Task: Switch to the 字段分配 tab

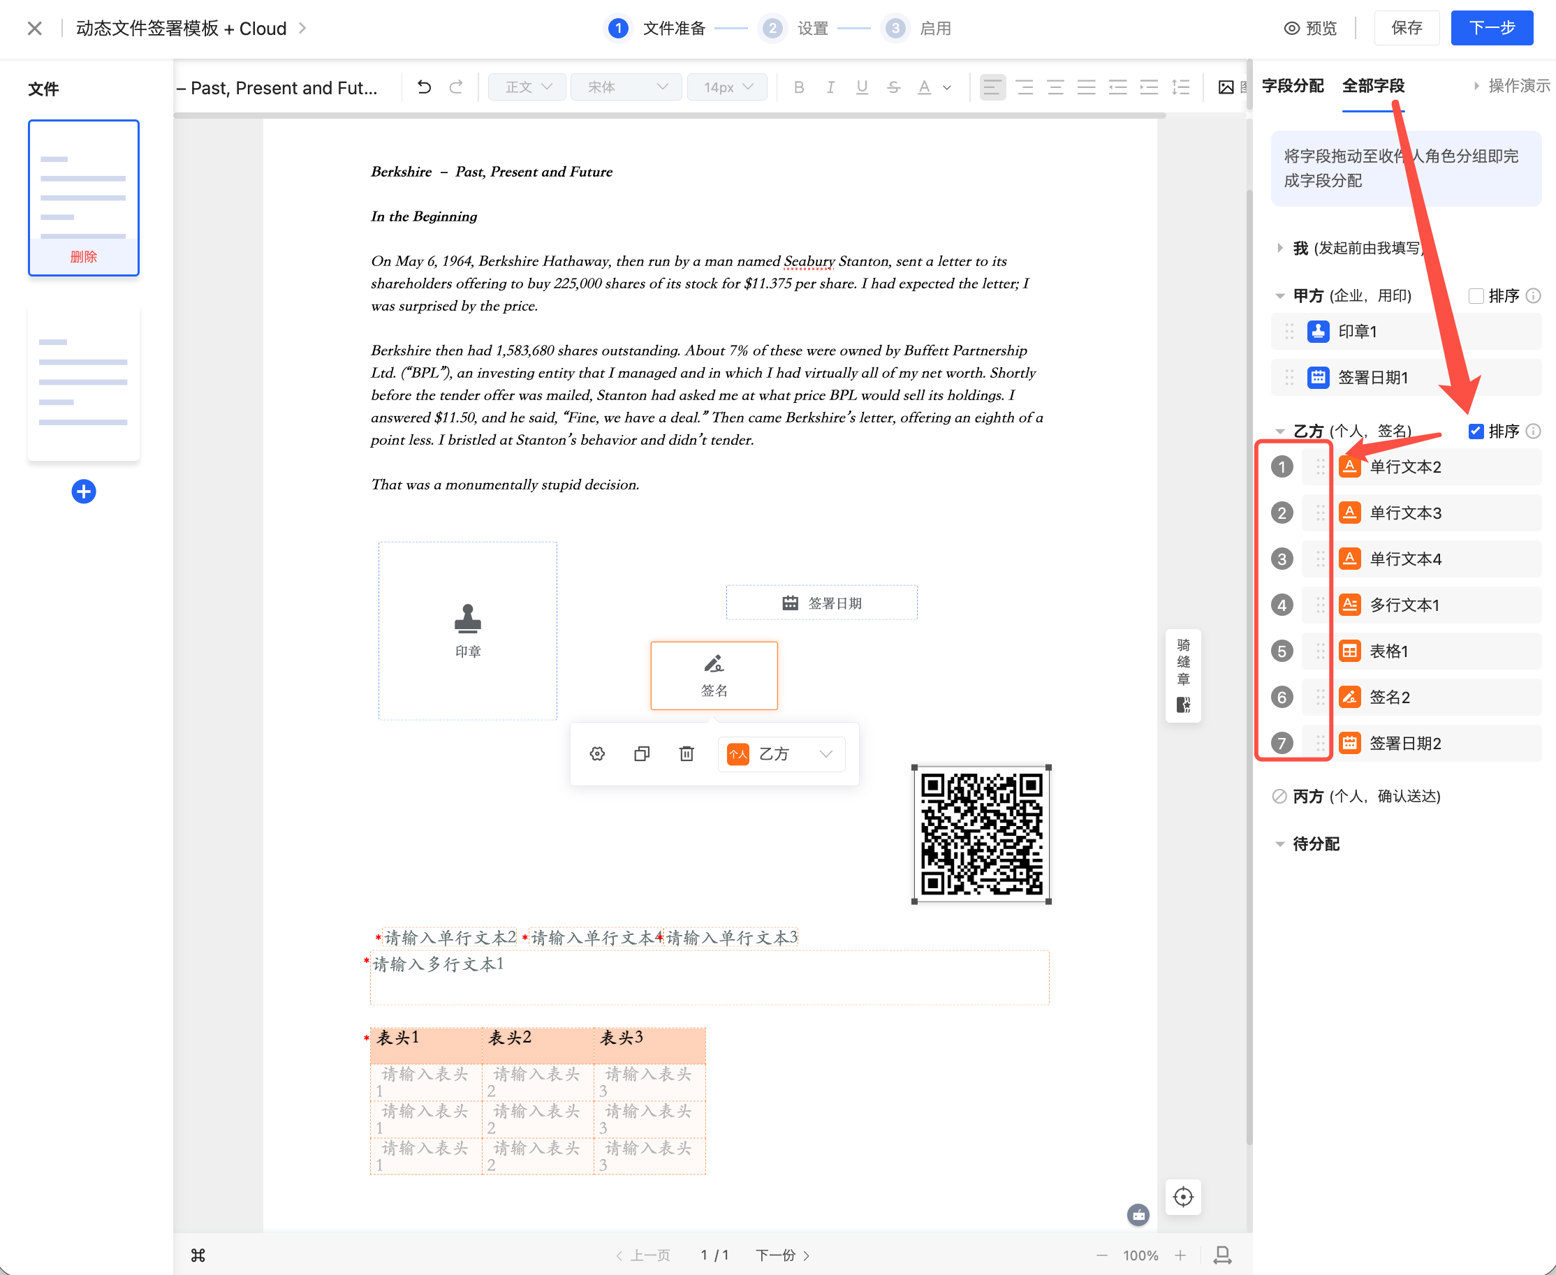Action: 1292,86
